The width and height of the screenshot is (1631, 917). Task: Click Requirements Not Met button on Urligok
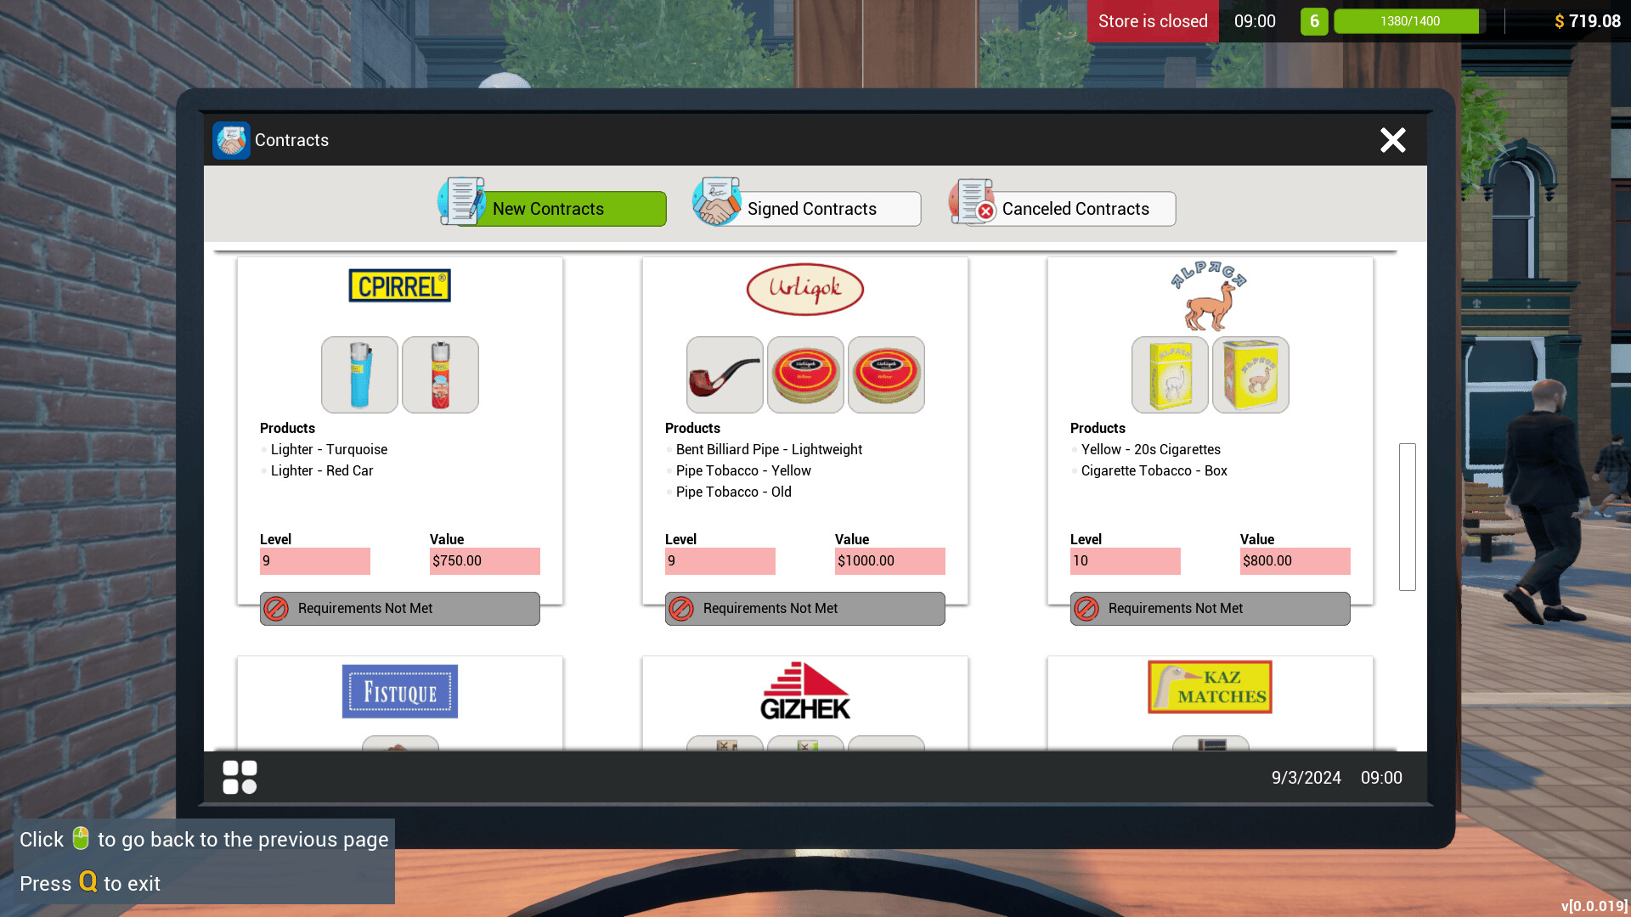tap(804, 607)
